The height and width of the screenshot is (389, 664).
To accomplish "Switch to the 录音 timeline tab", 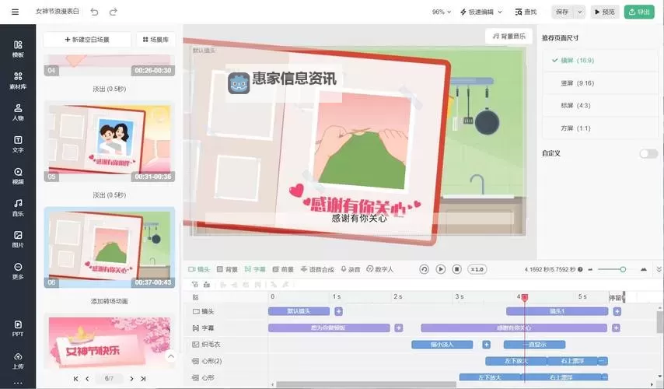I will (x=350, y=269).
